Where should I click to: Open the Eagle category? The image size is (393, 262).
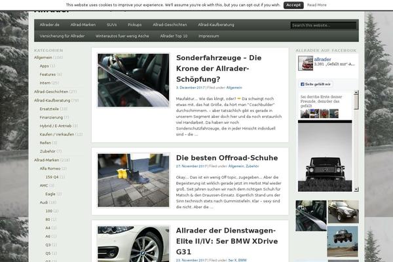pos(50,194)
